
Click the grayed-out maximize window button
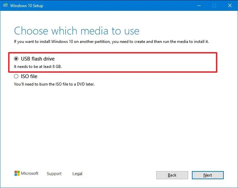pyautogui.click(x=214, y=5)
